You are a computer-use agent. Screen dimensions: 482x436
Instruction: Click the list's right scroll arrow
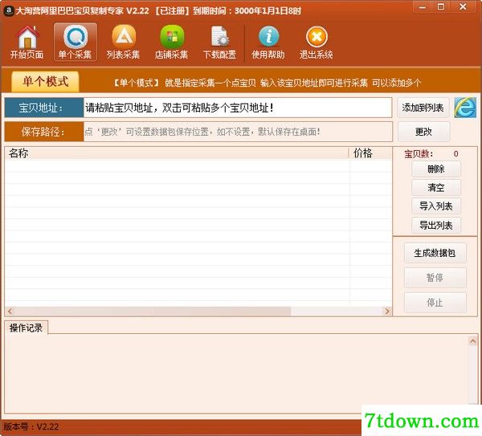tap(387, 312)
